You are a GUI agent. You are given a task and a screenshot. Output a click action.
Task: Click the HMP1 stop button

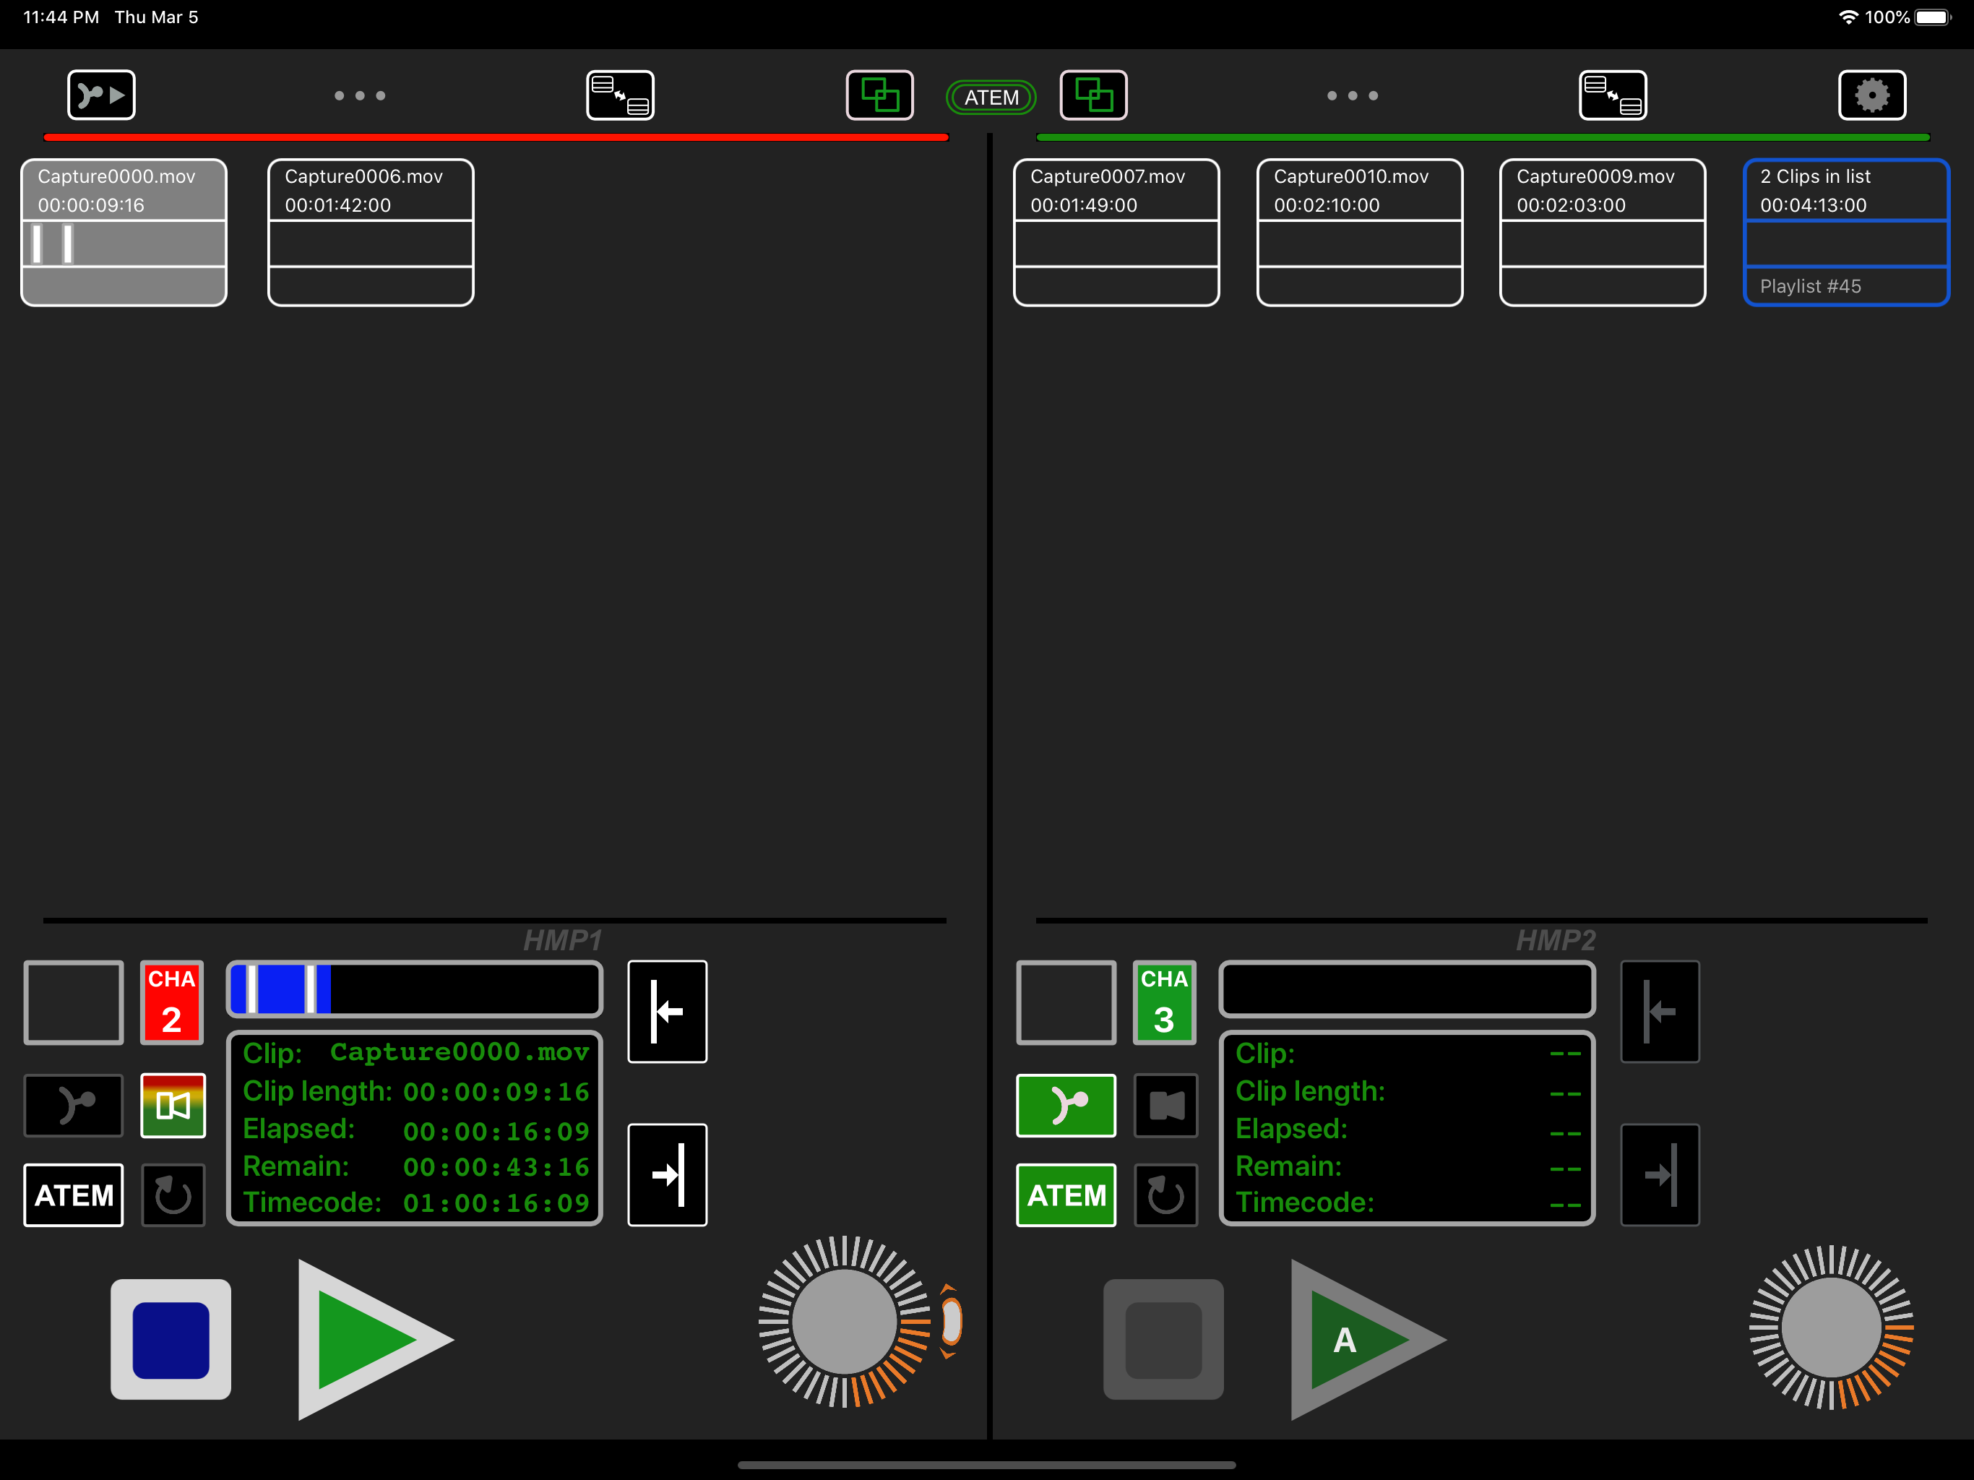click(x=171, y=1339)
